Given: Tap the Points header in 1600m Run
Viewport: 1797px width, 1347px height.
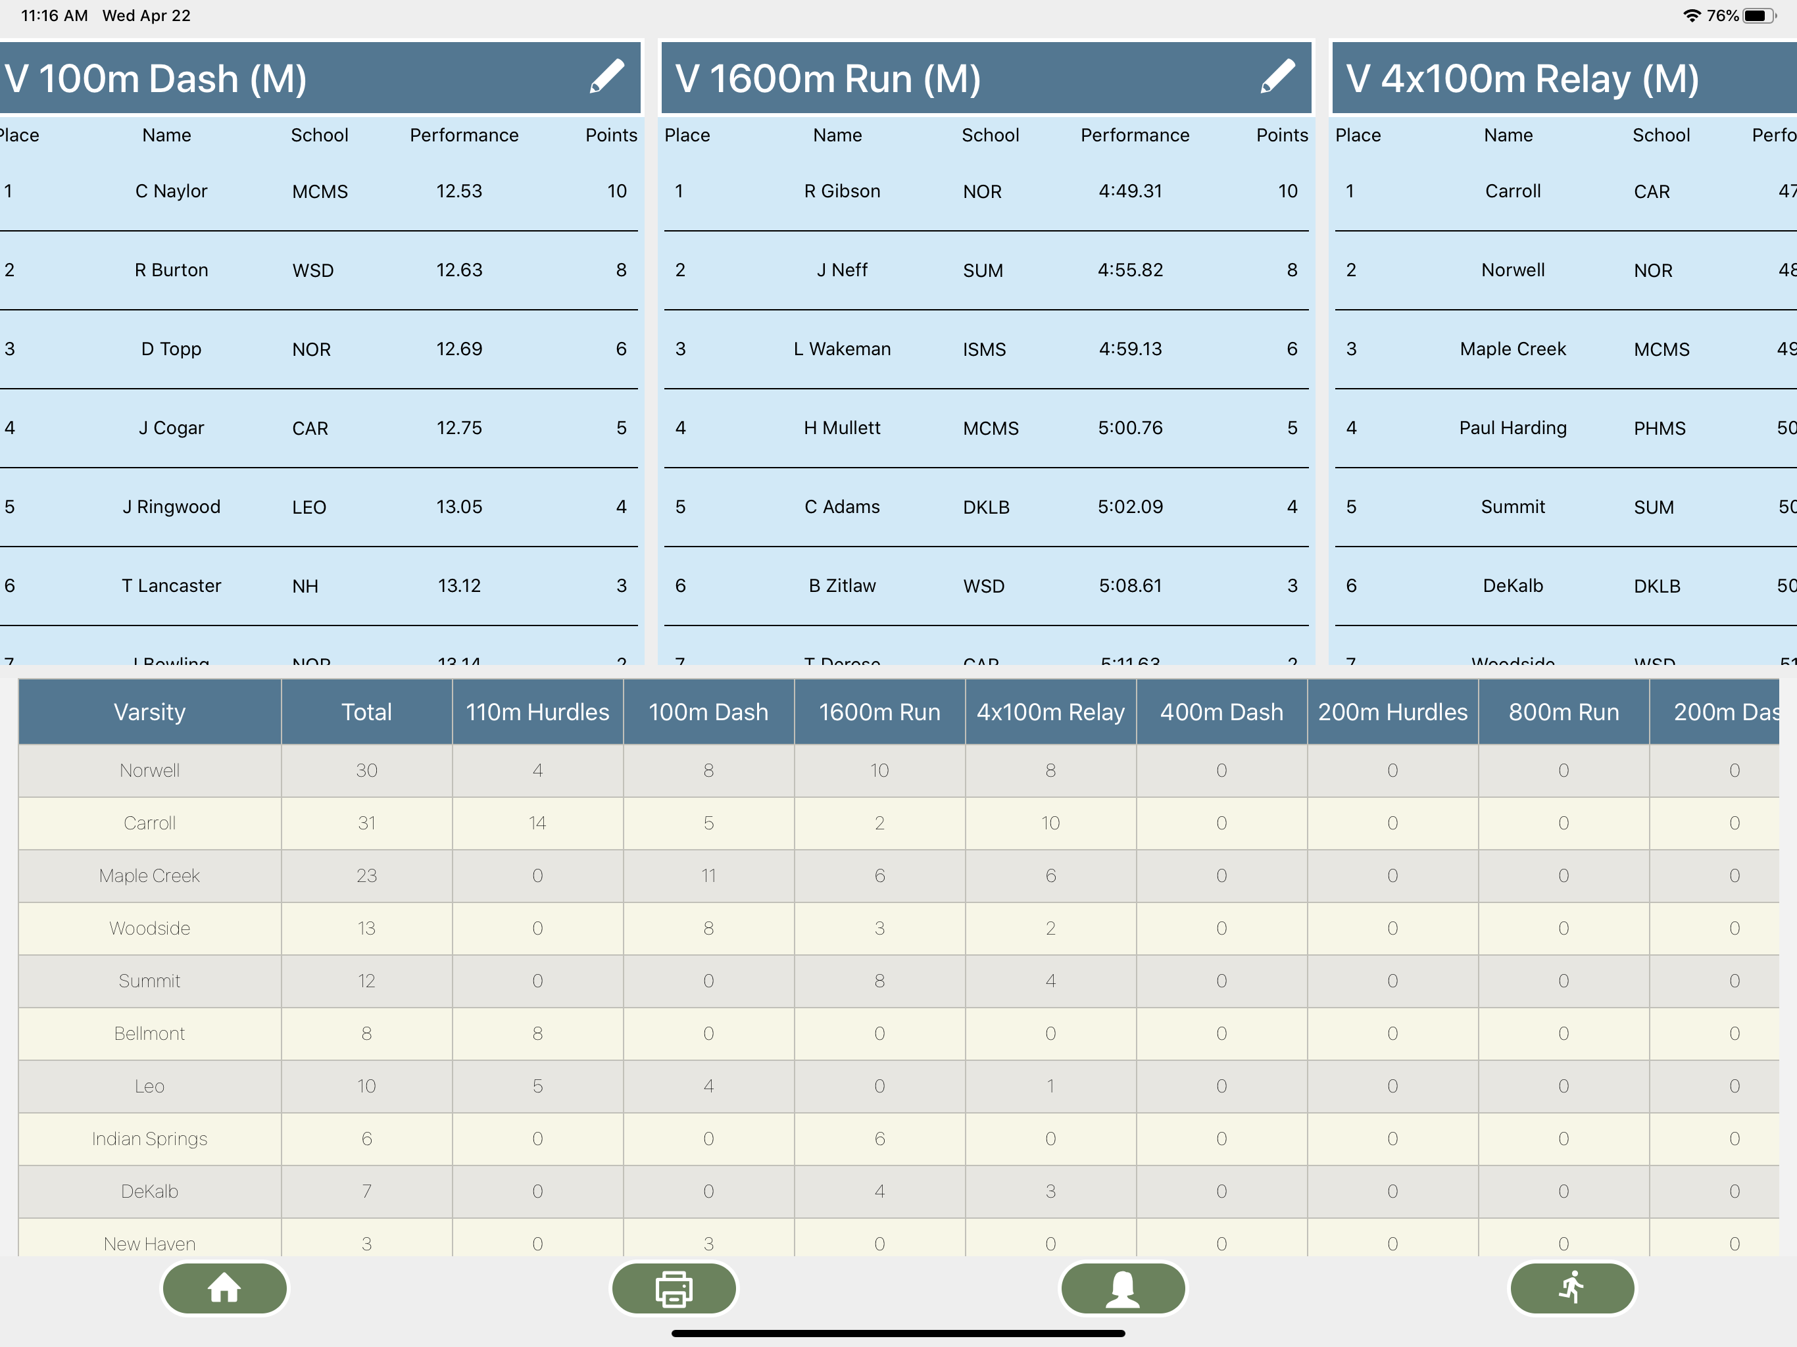Looking at the screenshot, I should 1282,135.
